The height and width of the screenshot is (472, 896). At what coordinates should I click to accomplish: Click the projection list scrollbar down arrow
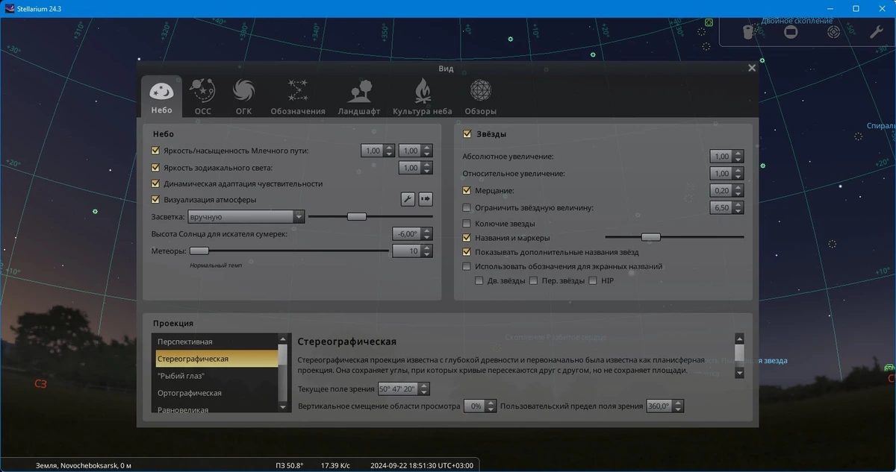click(x=283, y=407)
